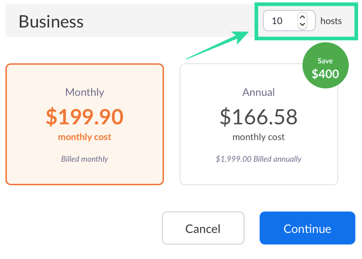This screenshot has width=362, height=259.
Task: Click the Business plan heading
Action: click(51, 22)
